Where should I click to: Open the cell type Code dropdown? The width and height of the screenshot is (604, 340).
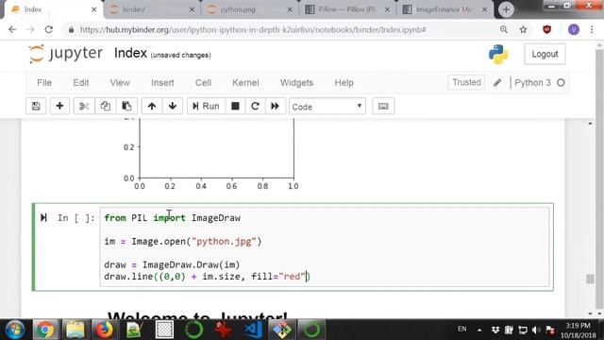point(327,107)
